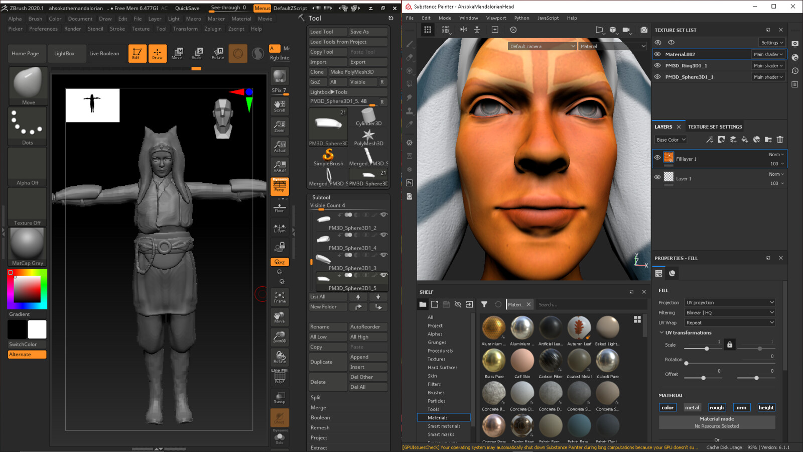Click the Solo mode icon
The image size is (803, 452).
coord(280,438)
